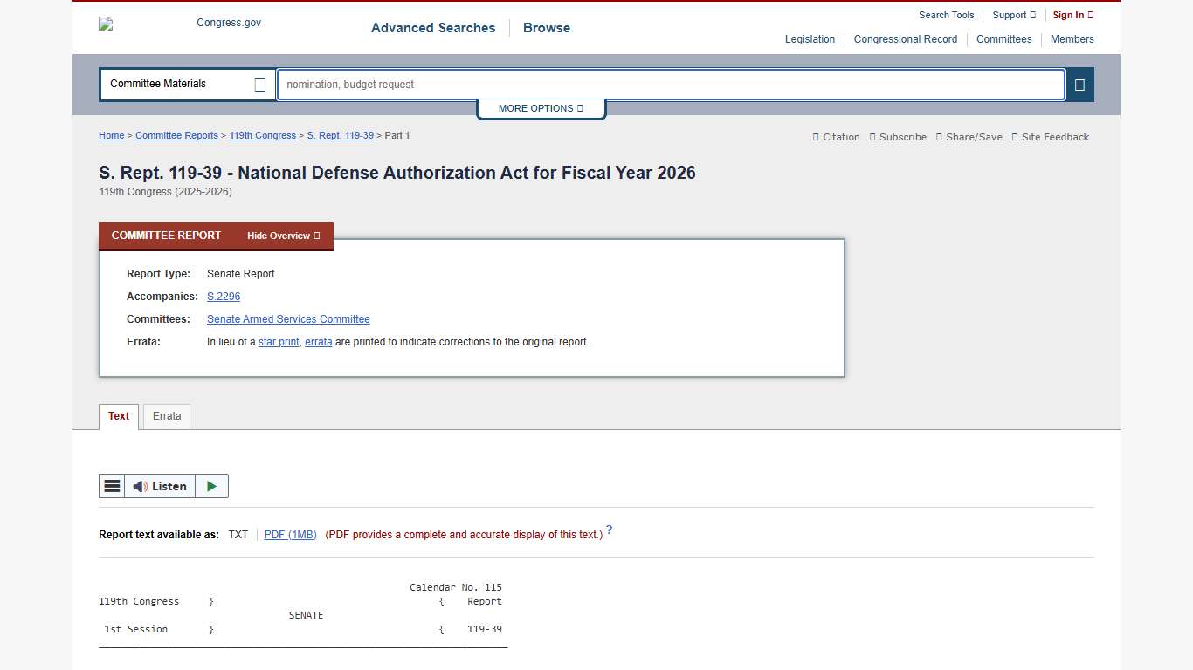Open the Support dropdown
Viewport: 1193px width, 670px height.
point(1013,15)
